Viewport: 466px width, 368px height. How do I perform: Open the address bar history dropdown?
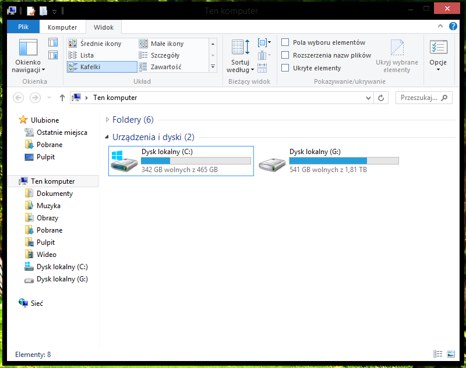pyautogui.click(x=368, y=98)
